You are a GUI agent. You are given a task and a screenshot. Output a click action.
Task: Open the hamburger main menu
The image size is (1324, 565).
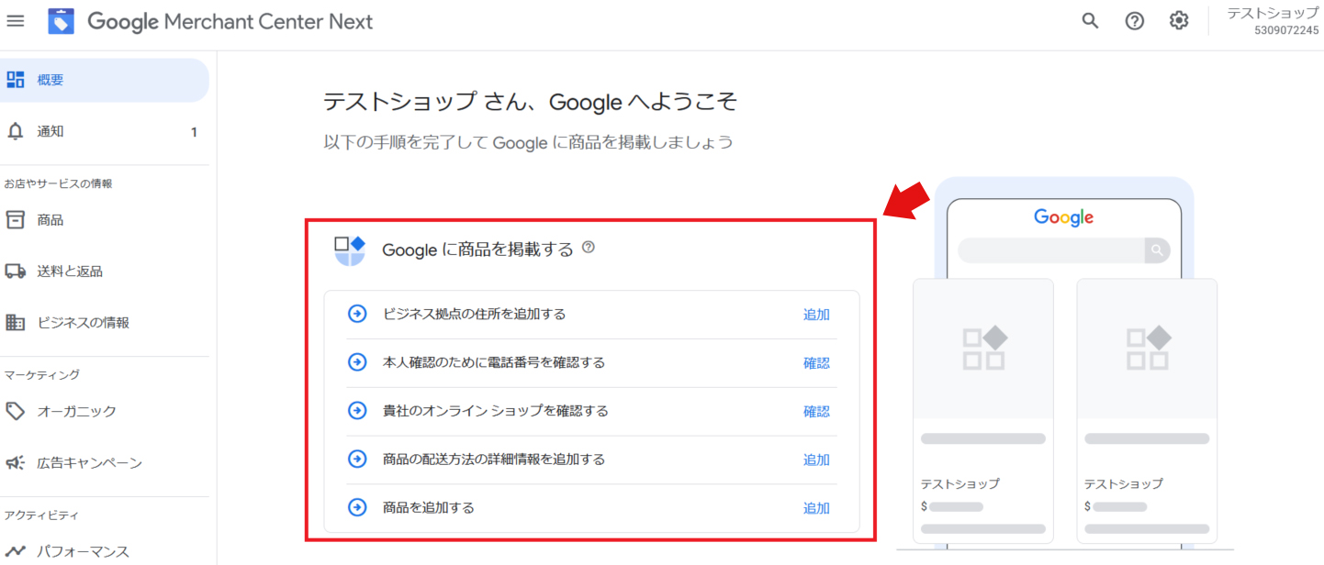pos(16,20)
